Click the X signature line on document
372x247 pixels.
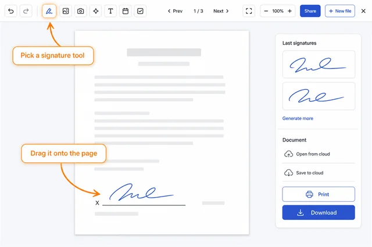click(x=144, y=205)
